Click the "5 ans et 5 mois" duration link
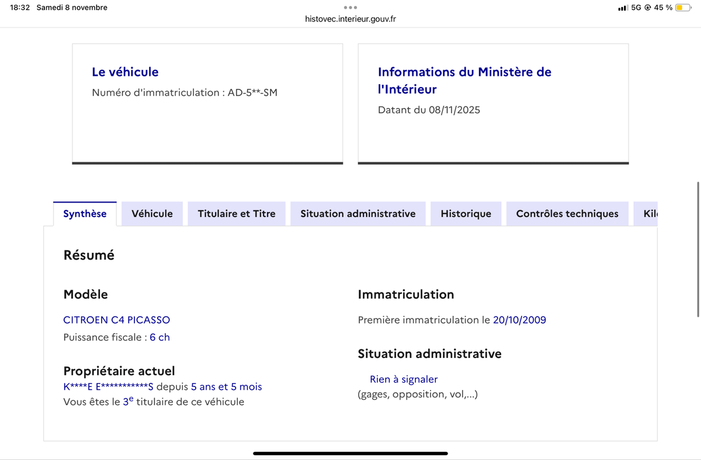 225,386
